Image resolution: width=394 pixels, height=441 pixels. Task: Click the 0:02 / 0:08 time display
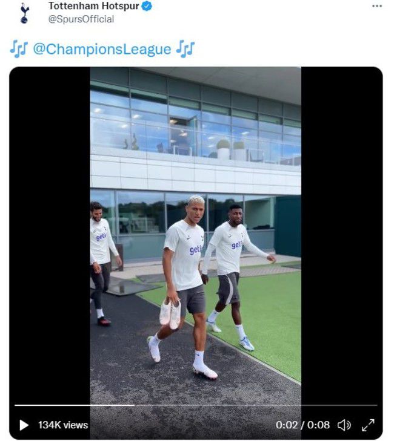(x=302, y=425)
